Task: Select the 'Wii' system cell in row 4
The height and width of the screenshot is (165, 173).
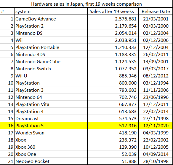Action: pos(19,40)
